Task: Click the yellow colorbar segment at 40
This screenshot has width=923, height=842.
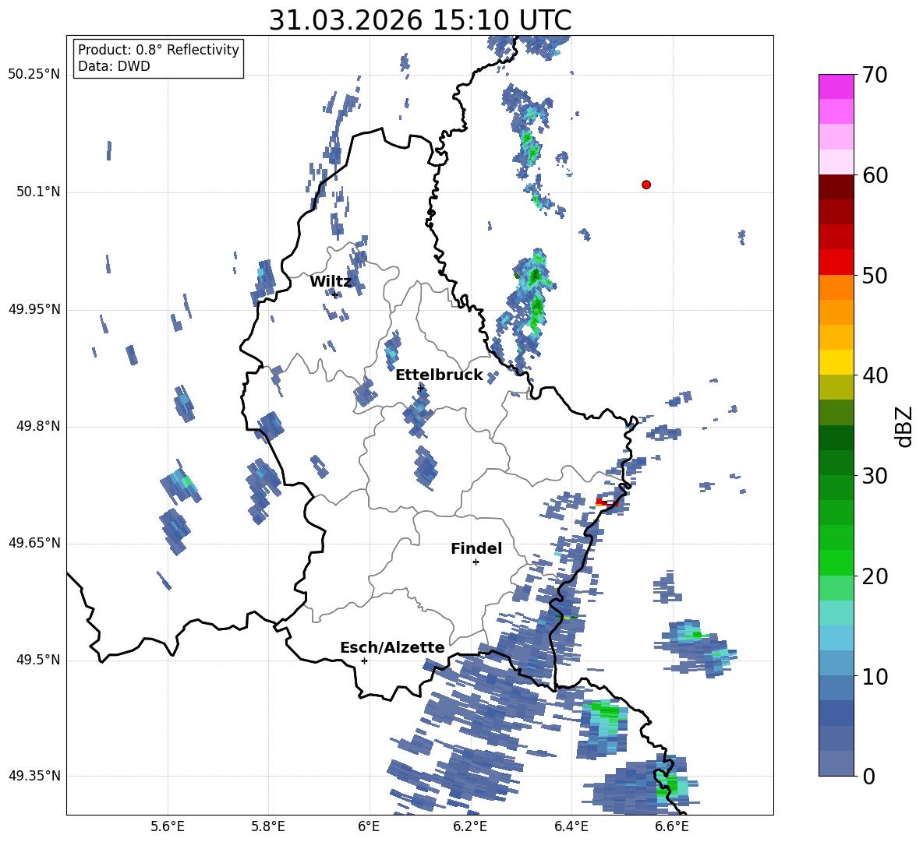Action: (x=836, y=362)
